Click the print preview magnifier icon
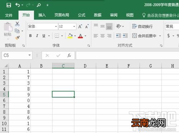This screenshot has width=179, height=133. tap(39, 5)
